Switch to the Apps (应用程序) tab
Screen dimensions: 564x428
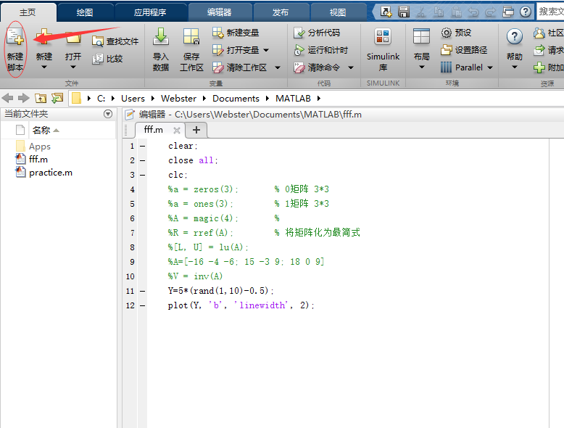pyautogui.click(x=150, y=12)
